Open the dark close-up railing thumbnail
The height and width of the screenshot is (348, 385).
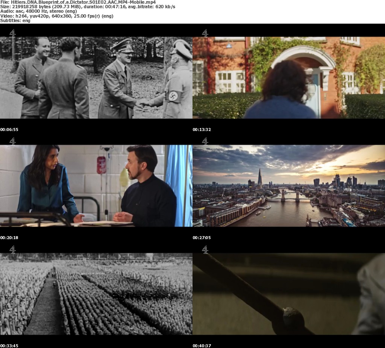coord(288,294)
